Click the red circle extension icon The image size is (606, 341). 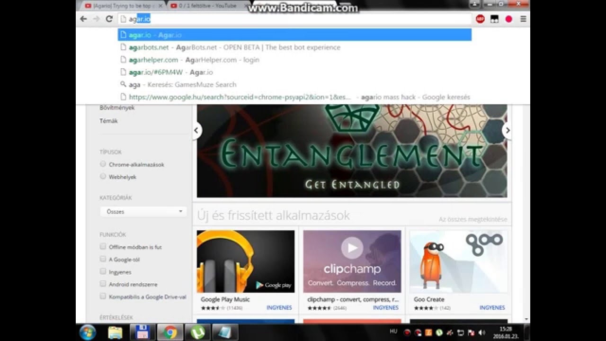point(509,19)
